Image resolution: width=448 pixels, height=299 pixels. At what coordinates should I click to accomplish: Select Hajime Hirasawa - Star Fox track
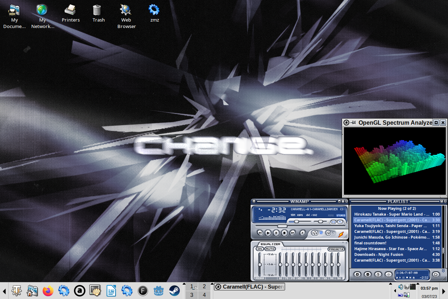(x=397, y=249)
